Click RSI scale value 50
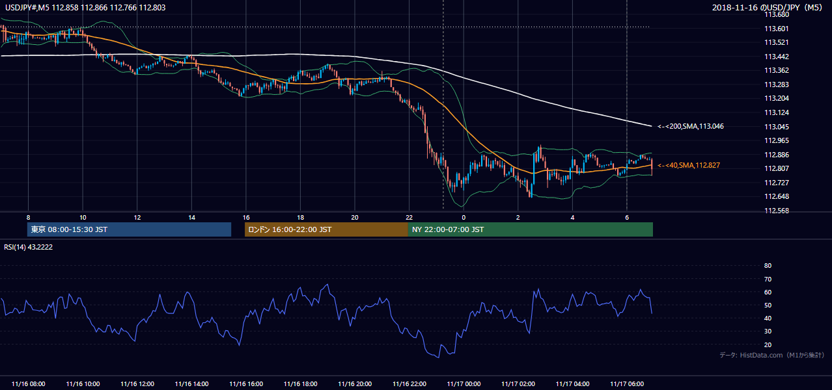This screenshot has height=390, width=832. (x=768, y=305)
